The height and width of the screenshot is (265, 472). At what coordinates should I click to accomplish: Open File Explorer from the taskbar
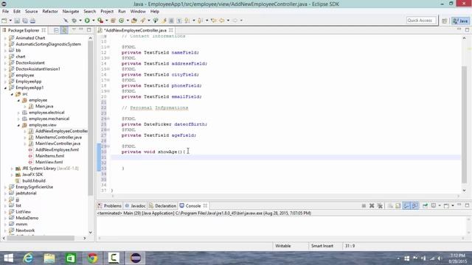[x=49, y=258]
